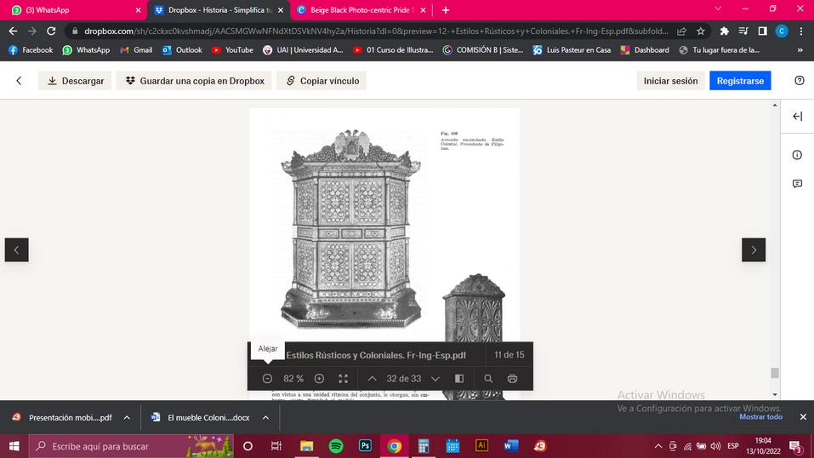814x458 pixels.
Task: Open Word from taskbar
Action: click(x=511, y=446)
